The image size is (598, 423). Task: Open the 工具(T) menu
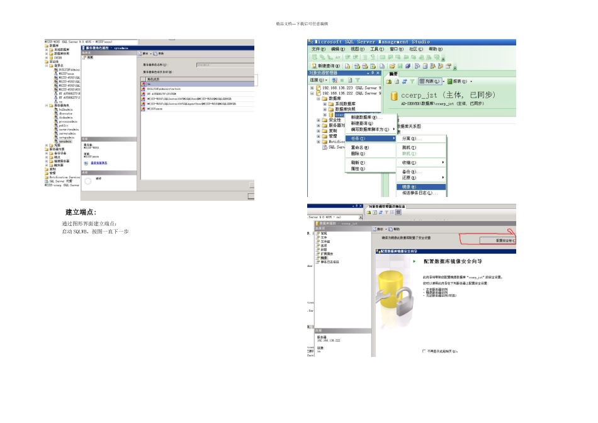coord(377,49)
